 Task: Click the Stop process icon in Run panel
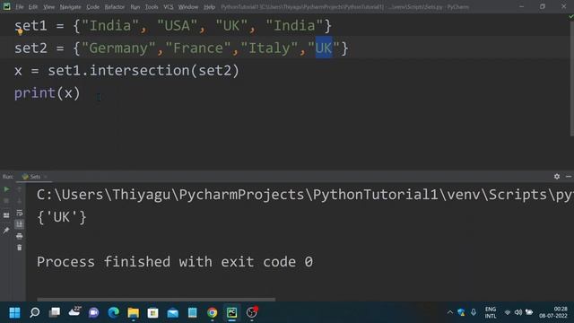click(x=6, y=201)
